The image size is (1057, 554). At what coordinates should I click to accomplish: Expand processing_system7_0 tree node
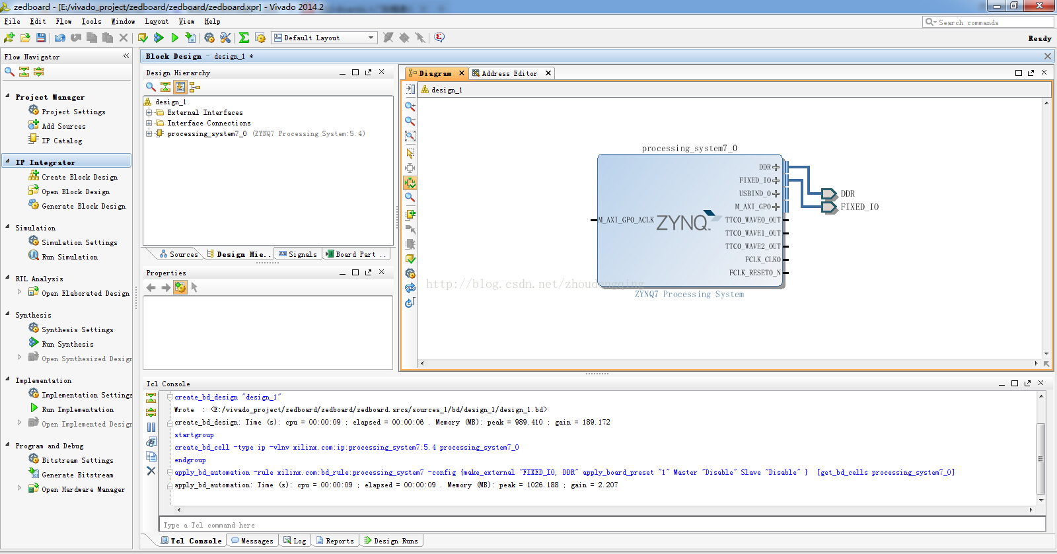pos(149,133)
